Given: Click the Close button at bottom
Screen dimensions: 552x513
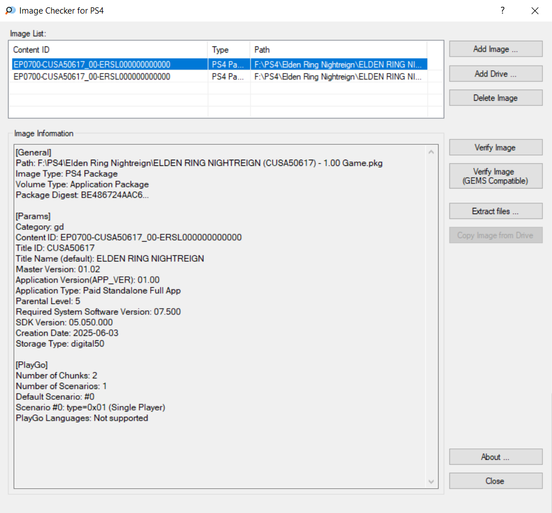Looking at the screenshot, I should (495, 481).
